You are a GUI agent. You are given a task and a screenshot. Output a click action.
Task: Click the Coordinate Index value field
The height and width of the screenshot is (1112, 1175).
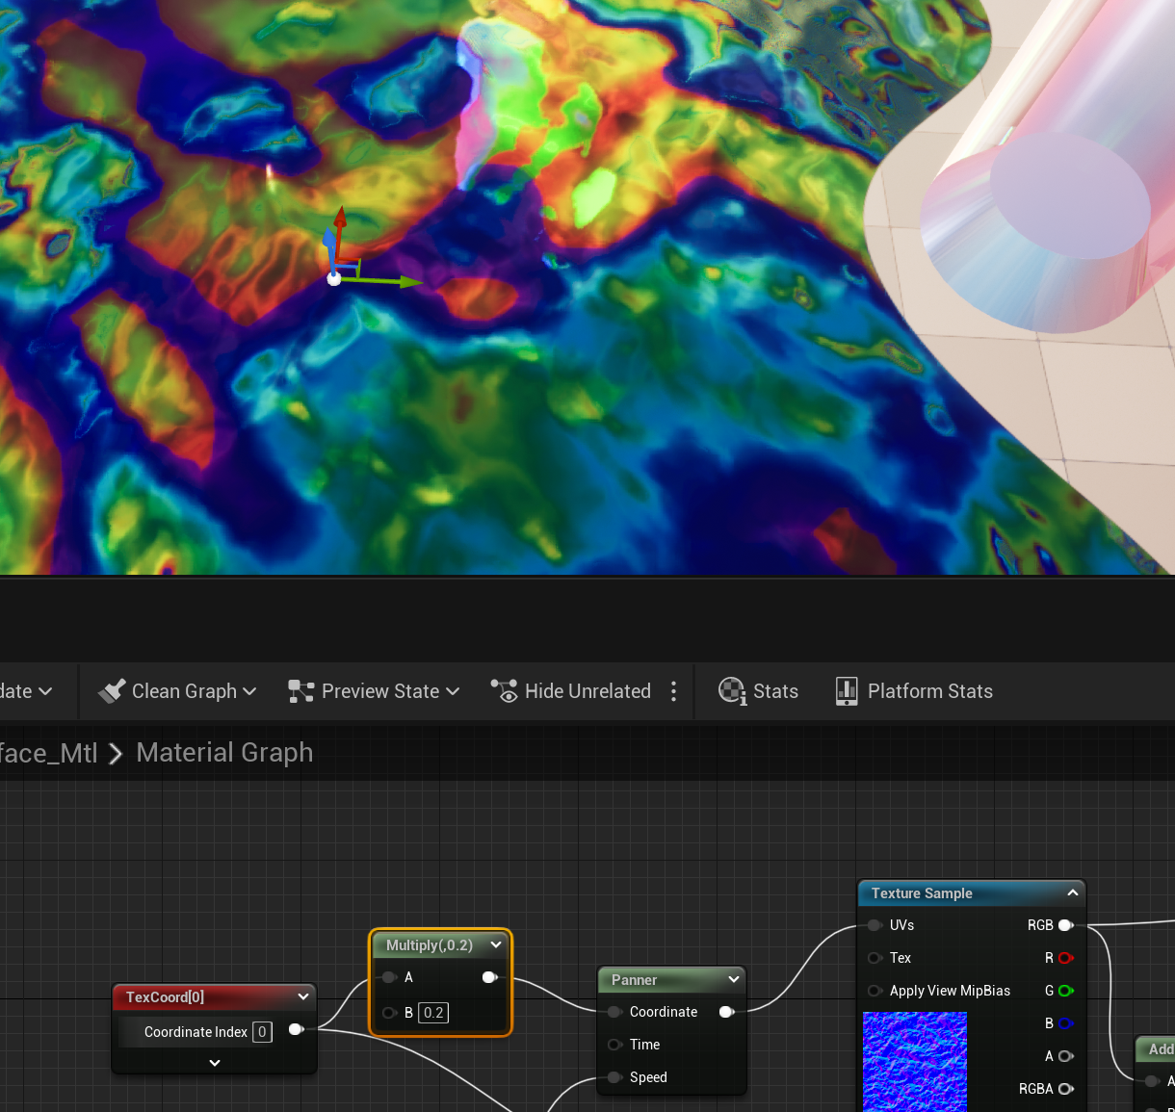tap(262, 1032)
